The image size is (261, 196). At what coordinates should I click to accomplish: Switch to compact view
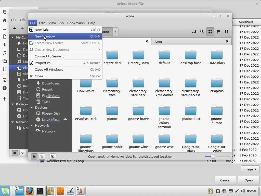[226, 32]
